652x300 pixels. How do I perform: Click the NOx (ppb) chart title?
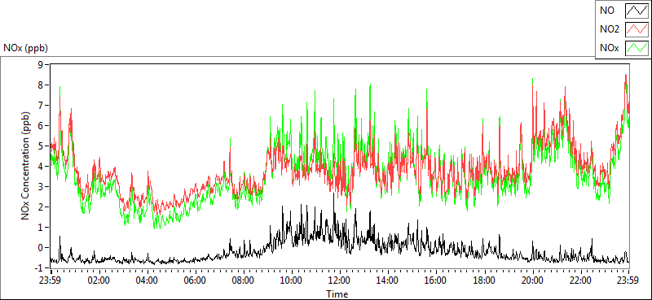26,48
